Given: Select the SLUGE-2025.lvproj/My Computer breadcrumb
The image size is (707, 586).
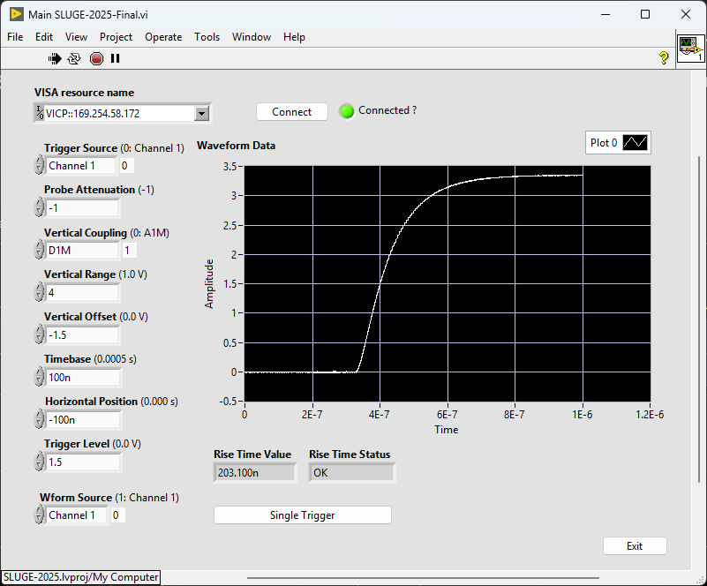Looking at the screenshot, I should pyautogui.click(x=79, y=577).
